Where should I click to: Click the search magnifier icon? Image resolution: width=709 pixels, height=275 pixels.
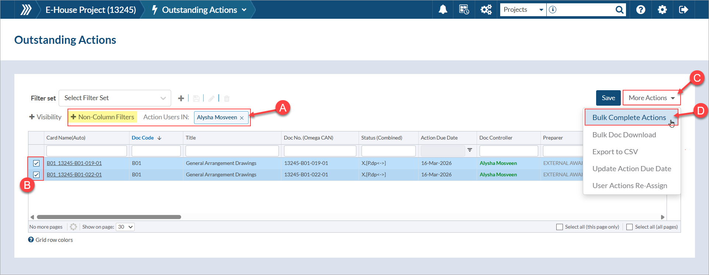pyautogui.click(x=619, y=10)
